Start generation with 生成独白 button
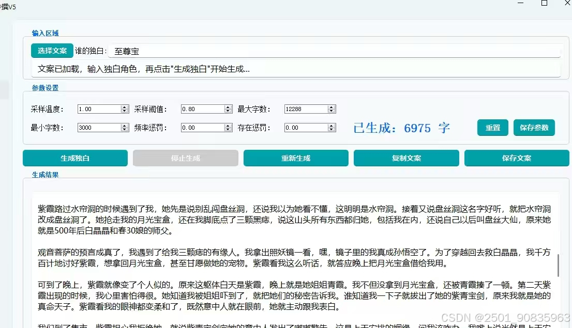Image resolution: width=572 pixels, height=328 pixels. click(75, 158)
